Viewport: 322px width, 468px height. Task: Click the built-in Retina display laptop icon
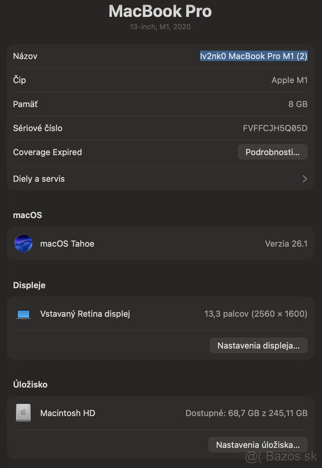pos(23,314)
